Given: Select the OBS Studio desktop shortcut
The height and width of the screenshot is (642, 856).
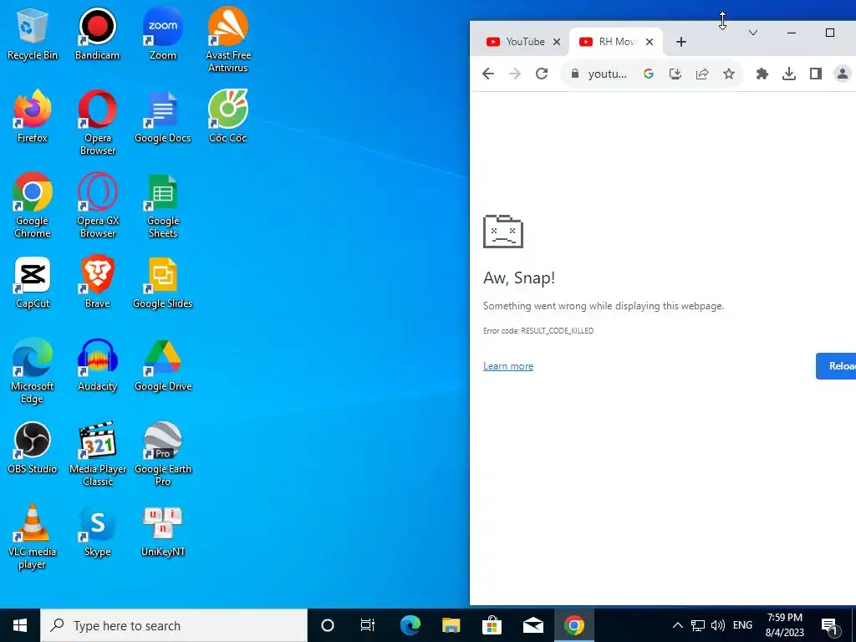Looking at the screenshot, I should [x=33, y=448].
